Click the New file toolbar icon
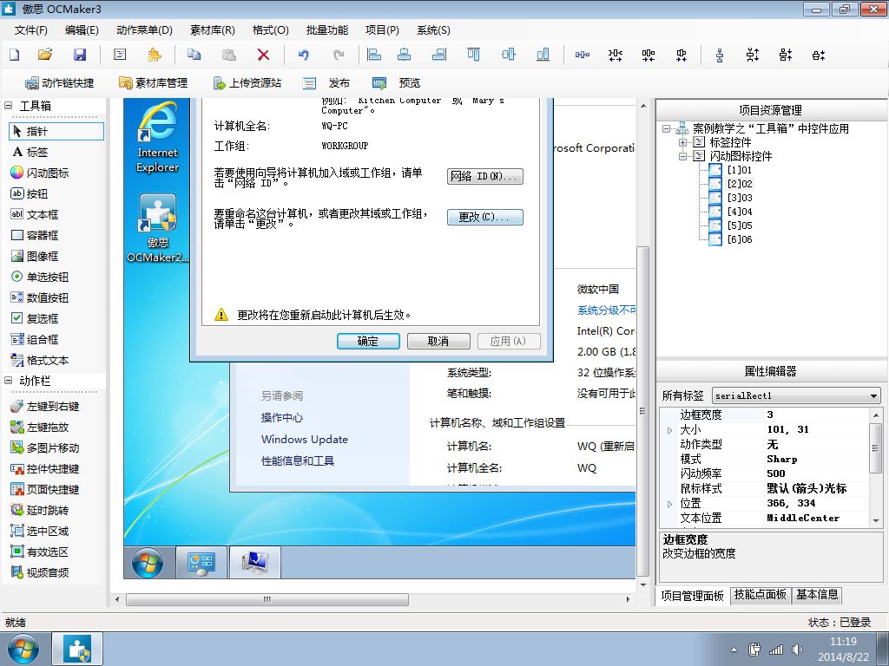889x666 pixels. click(14, 55)
